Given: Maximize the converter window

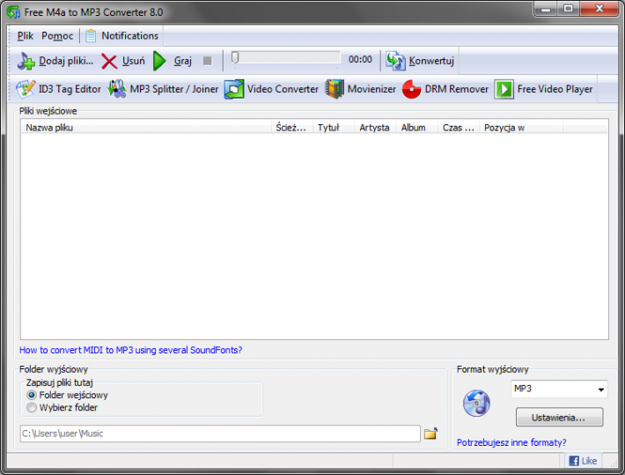Looking at the screenshot, I should coord(569,9).
